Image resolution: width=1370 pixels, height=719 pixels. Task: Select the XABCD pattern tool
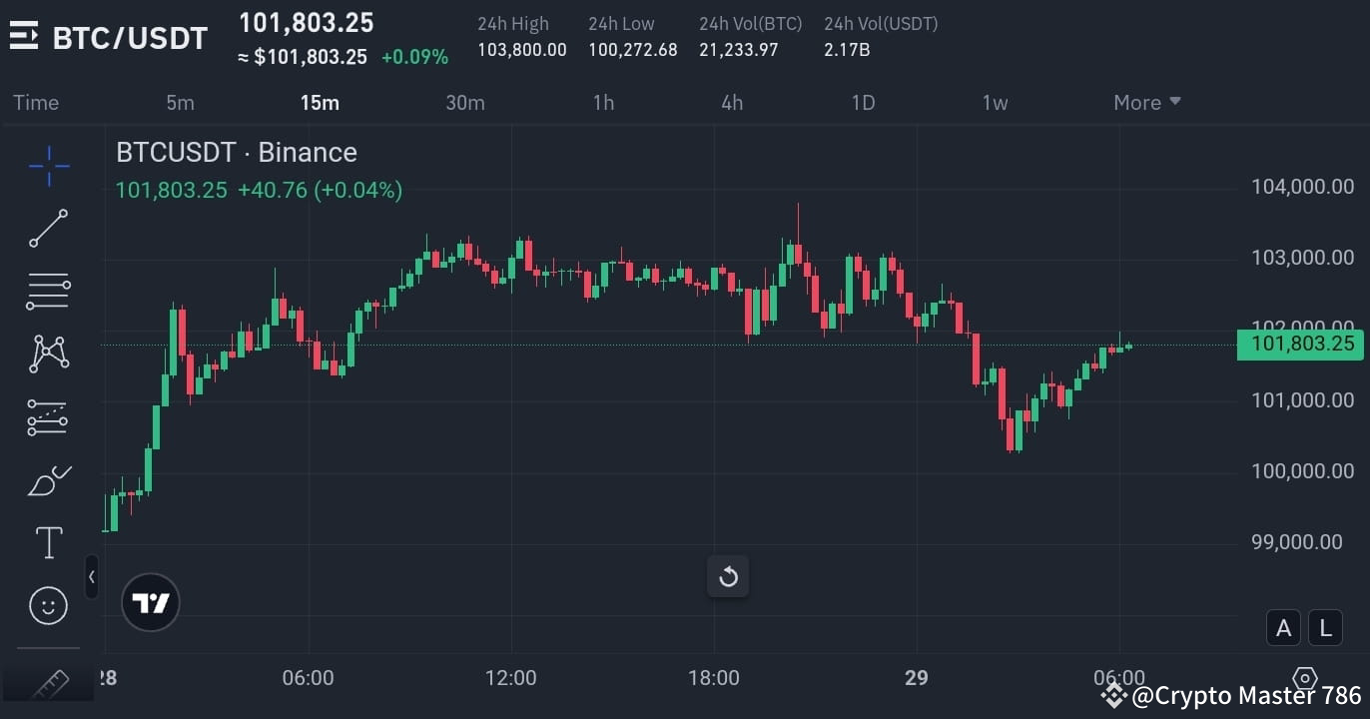coord(47,354)
